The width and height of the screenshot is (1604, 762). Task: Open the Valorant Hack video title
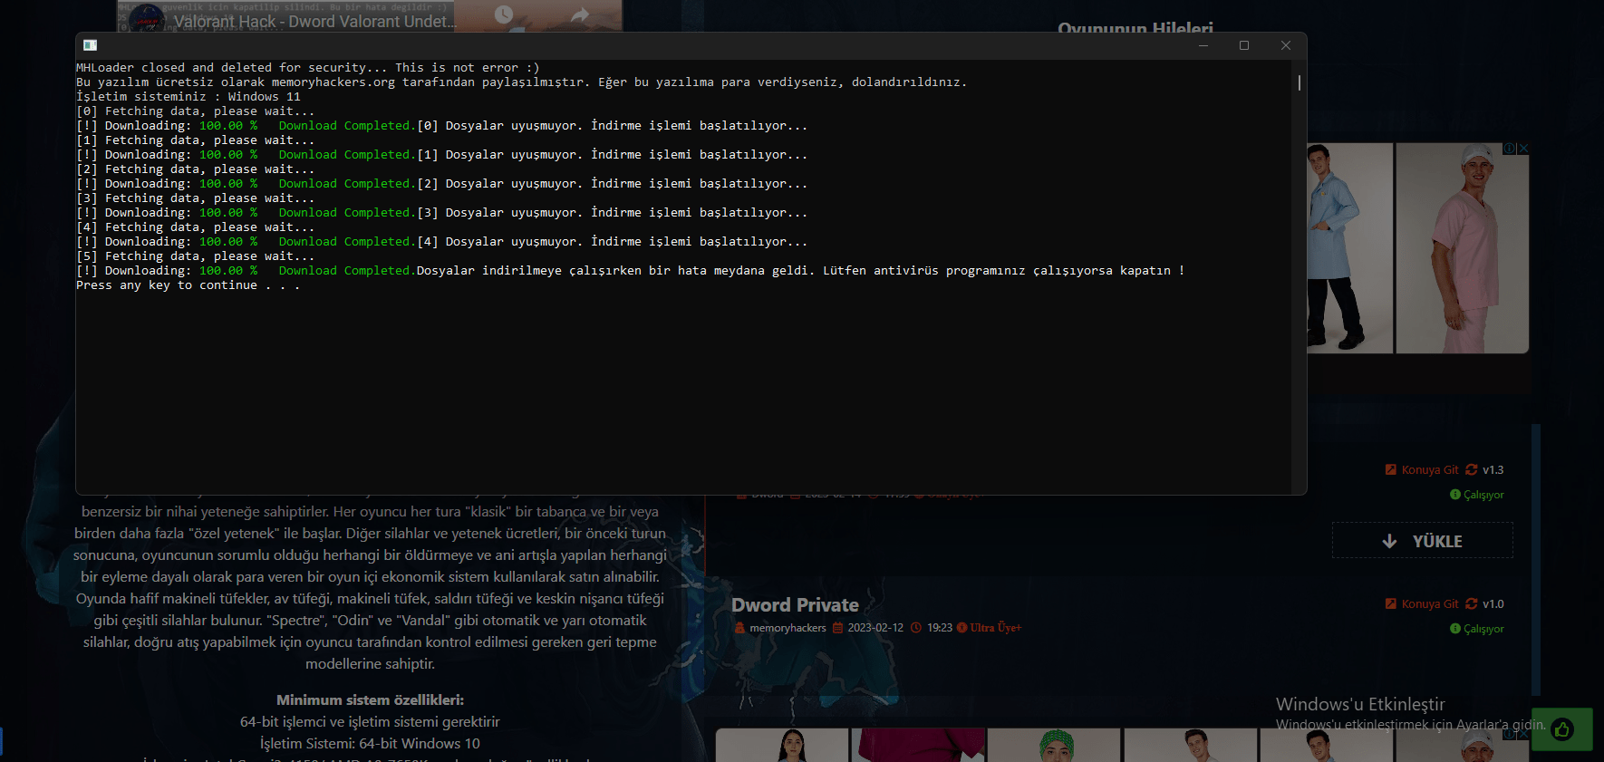coord(314,22)
